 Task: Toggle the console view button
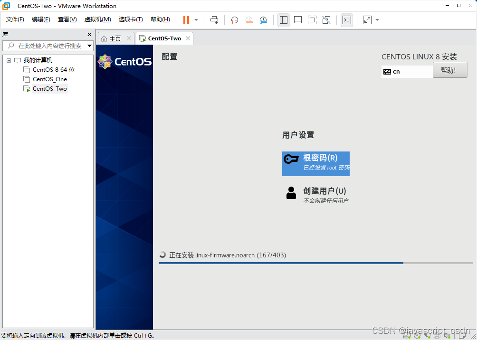point(347,20)
